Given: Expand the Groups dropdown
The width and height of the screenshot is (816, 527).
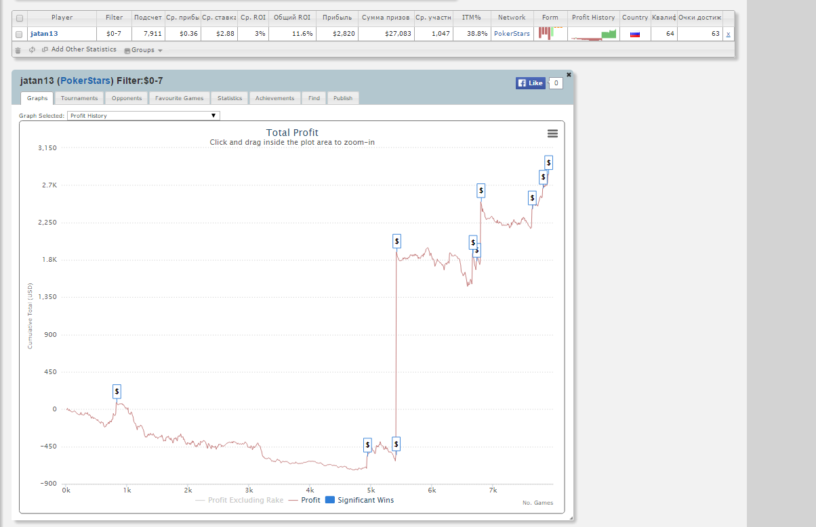Looking at the screenshot, I should point(143,50).
